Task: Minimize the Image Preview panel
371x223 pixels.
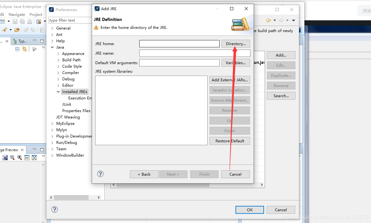Action: [35, 149]
